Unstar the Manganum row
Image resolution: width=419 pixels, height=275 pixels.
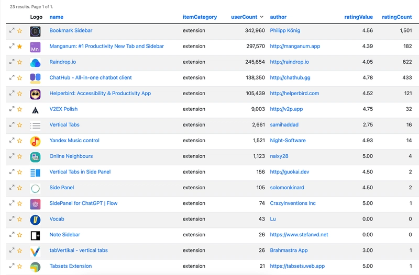(19, 47)
